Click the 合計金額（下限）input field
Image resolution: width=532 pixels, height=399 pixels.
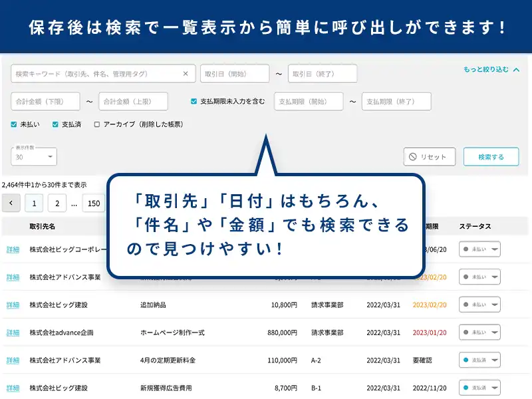(45, 102)
